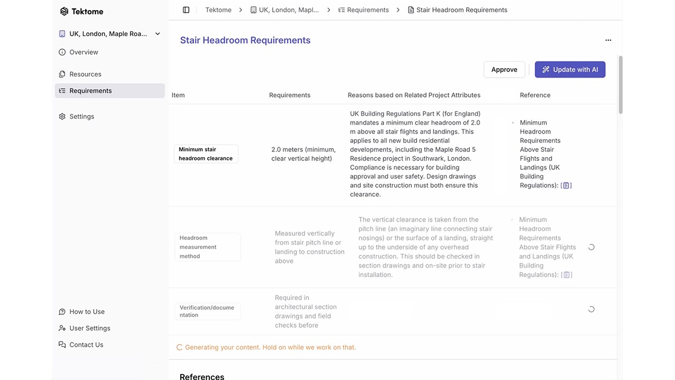Image resolution: width=675 pixels, height=380 pixels.
Task: Click the Settings gear icon in sidebar
Action: (62, 117)
